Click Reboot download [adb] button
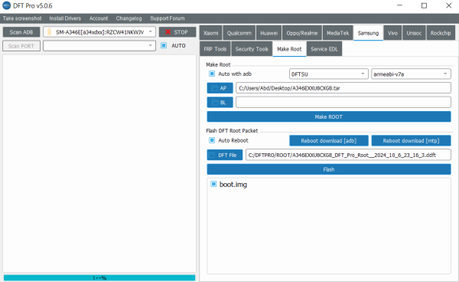459x282 pixels. click(329, 141)
